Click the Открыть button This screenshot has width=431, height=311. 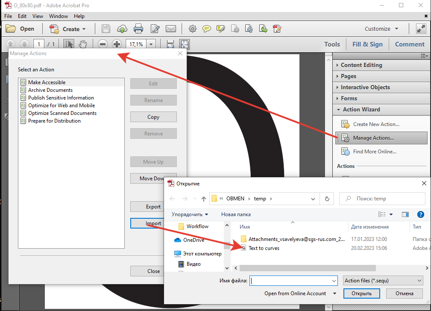click(361, 293)
